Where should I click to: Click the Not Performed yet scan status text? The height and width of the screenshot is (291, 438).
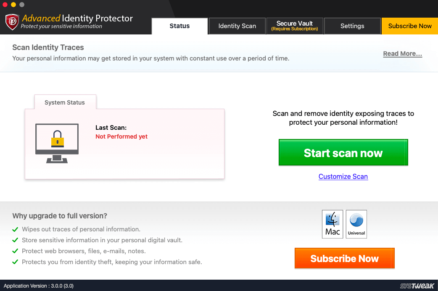pyautogui.click(x=121, y=136)
